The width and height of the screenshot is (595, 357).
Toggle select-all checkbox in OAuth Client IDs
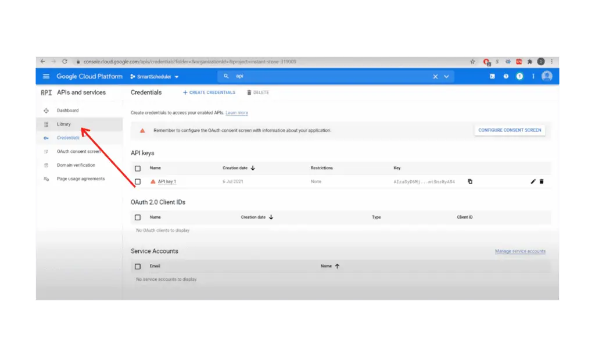tap(138, 217)
